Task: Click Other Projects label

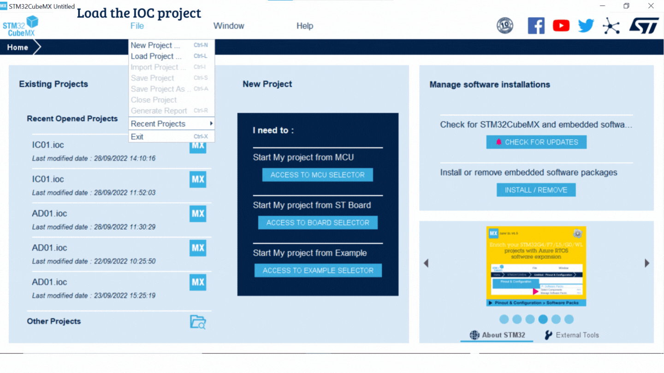Action: click(x=54, y=321)
